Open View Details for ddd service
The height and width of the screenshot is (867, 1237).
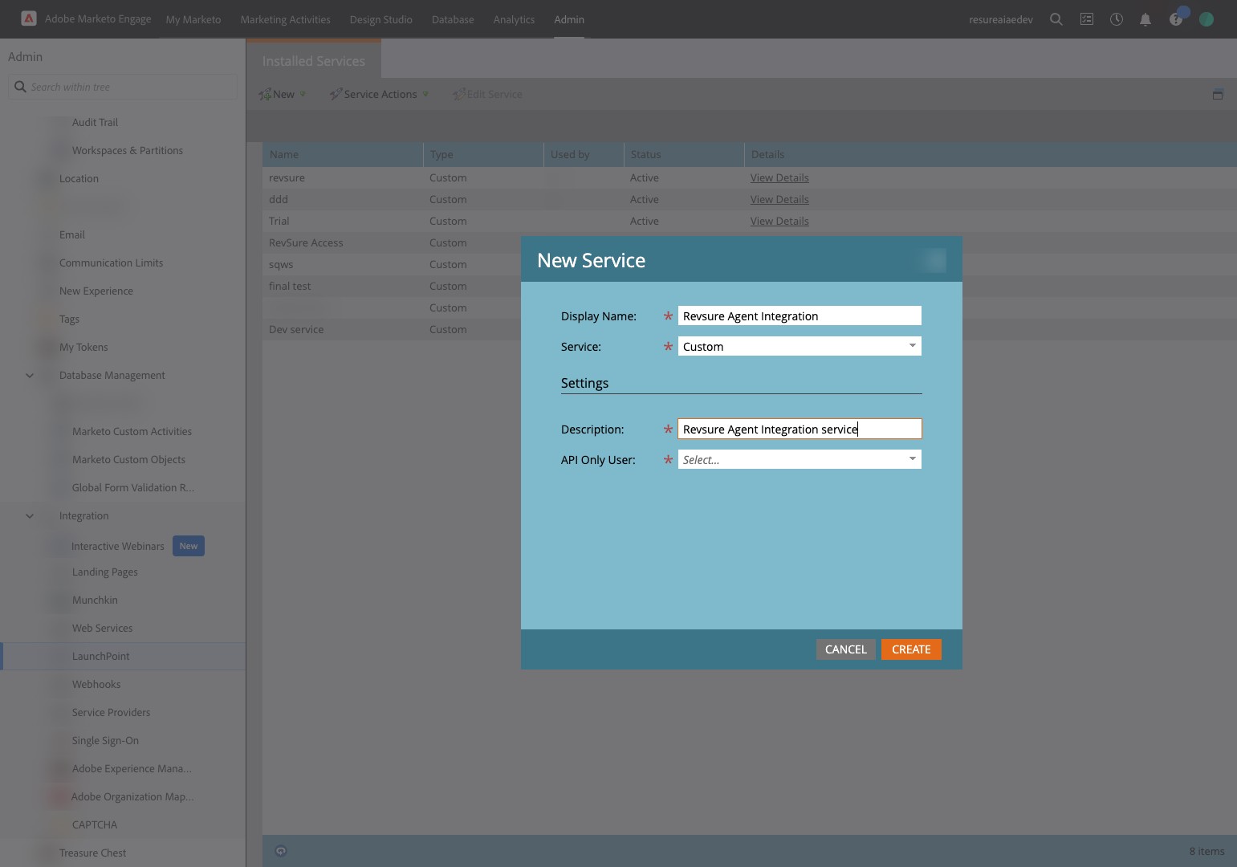point(779,199)
